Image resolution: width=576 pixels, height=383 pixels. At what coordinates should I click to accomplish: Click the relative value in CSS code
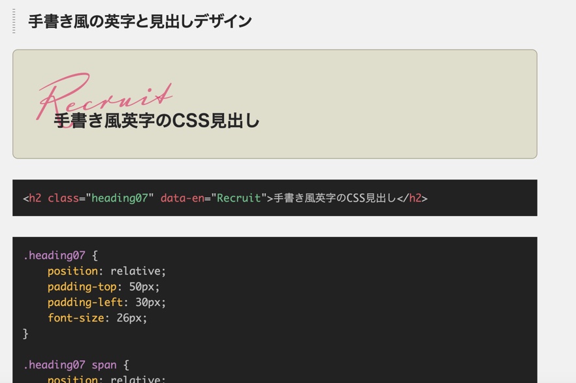point(137,271)
